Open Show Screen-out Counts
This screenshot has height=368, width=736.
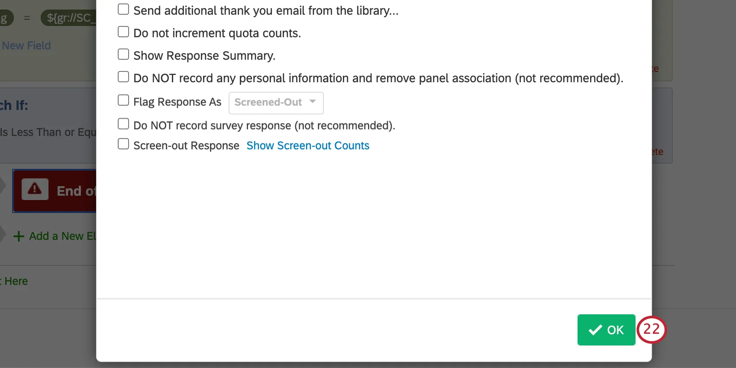click(307, 145)
